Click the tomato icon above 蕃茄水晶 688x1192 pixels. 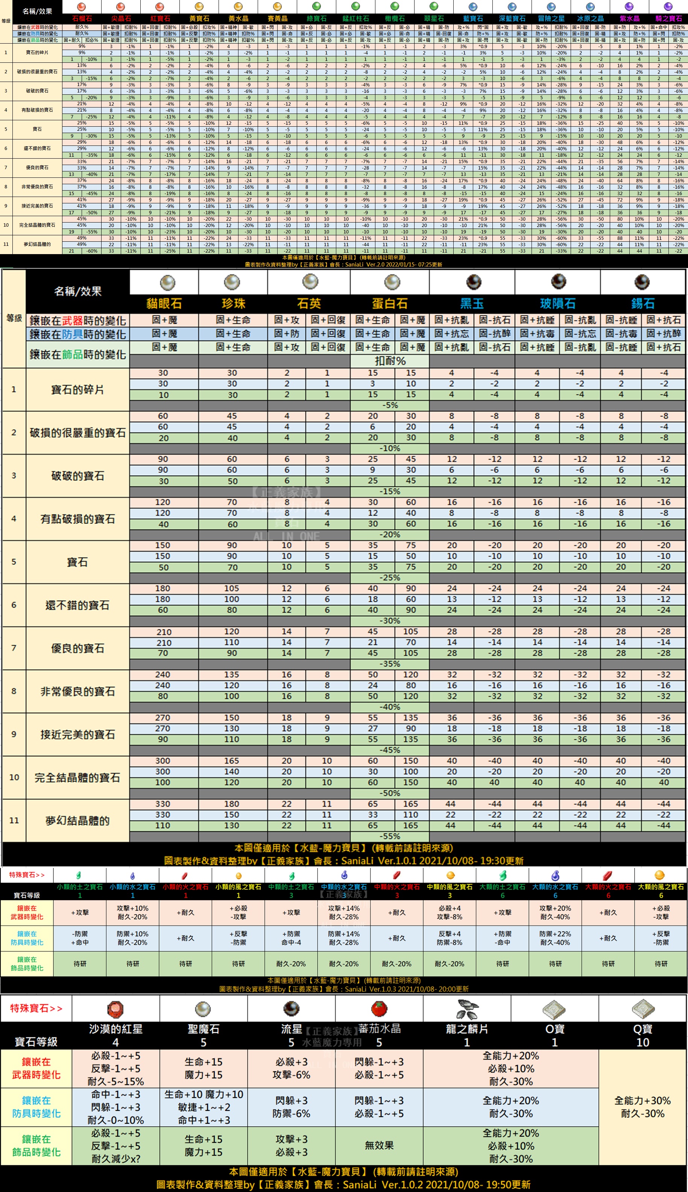(x=379, y=1009)
